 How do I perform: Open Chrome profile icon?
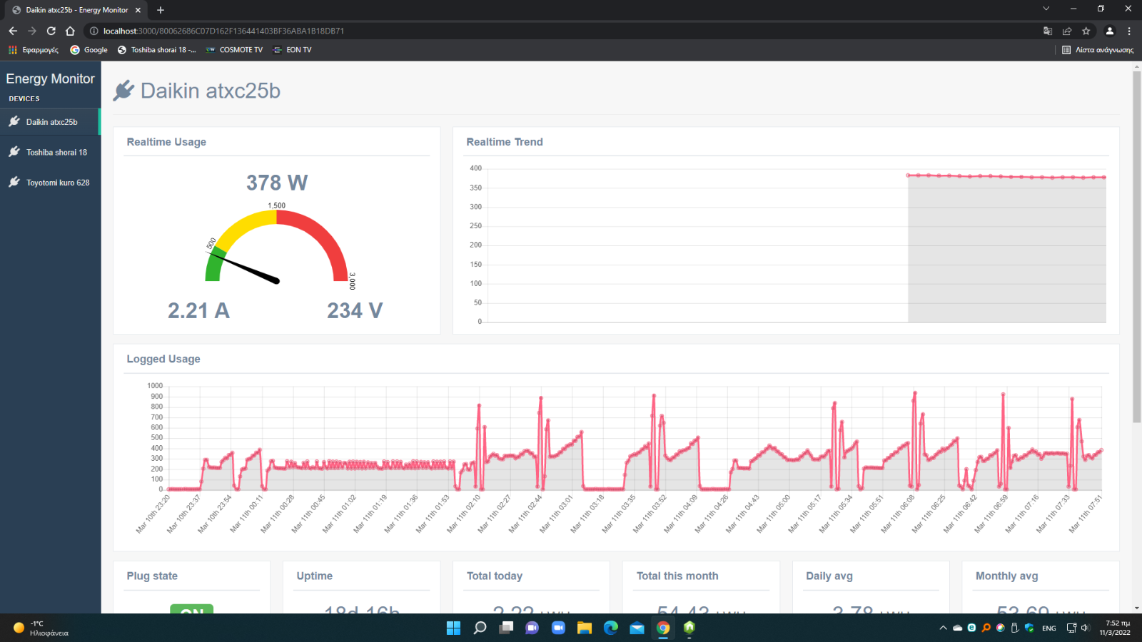(x=1110, y=31)
